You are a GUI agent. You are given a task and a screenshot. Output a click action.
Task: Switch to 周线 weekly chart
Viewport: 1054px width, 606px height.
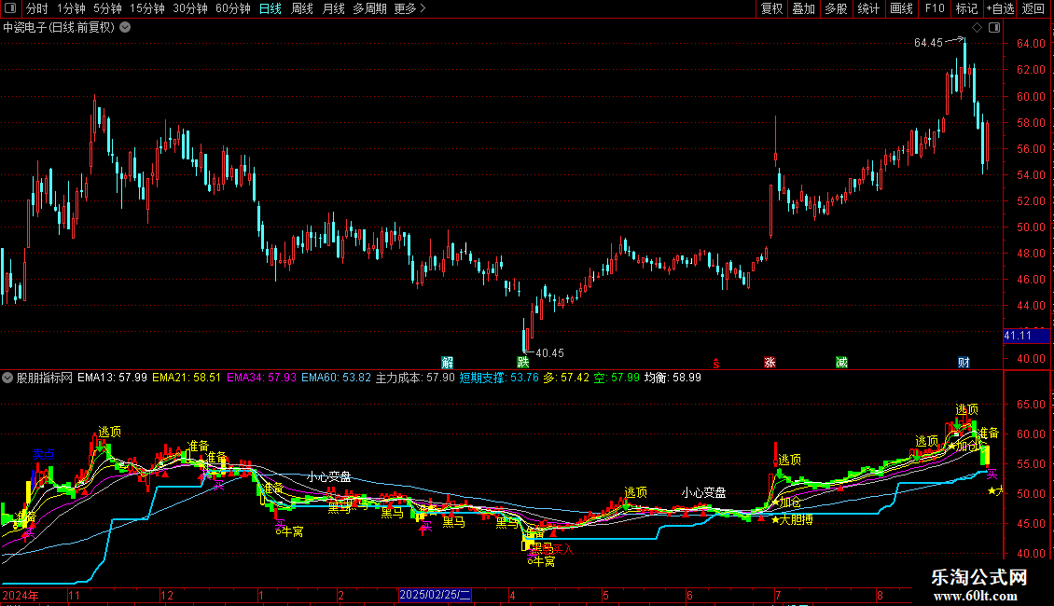click(x=302, y=8)
